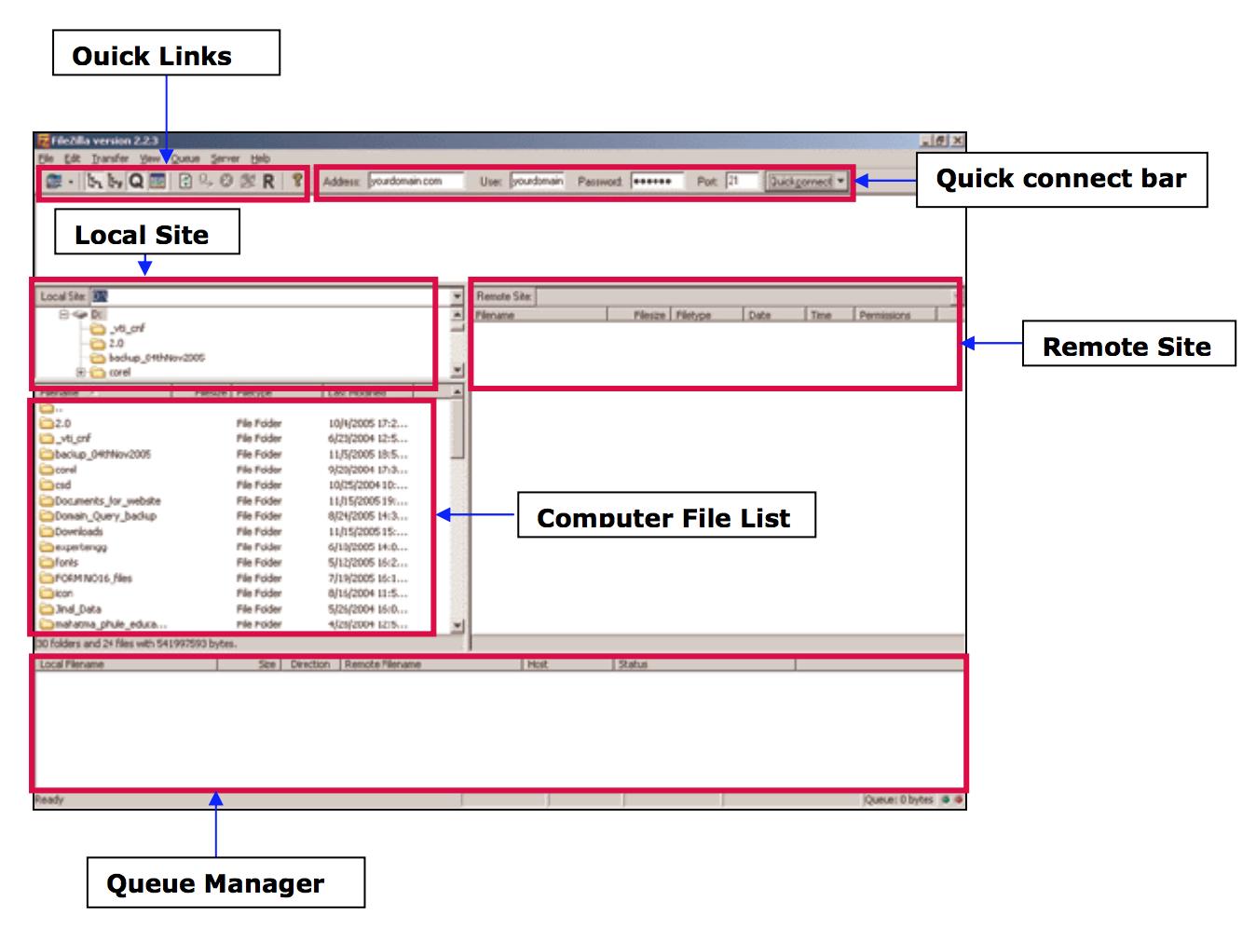Open the View menu
Screen dimensions: 1256x928
[149, 158]
